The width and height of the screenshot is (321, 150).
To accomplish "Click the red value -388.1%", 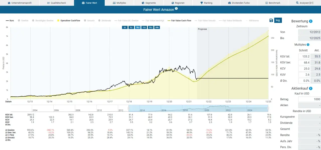I will (50, 130).
